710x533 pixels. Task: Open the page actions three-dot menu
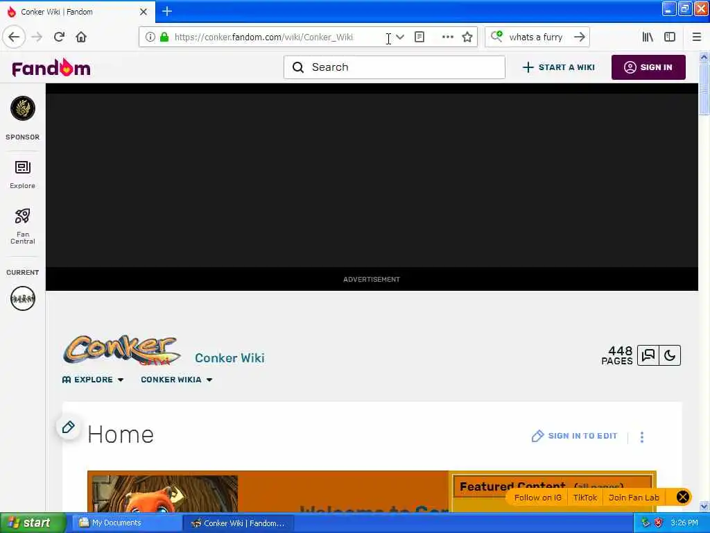(x=447, y=37)
